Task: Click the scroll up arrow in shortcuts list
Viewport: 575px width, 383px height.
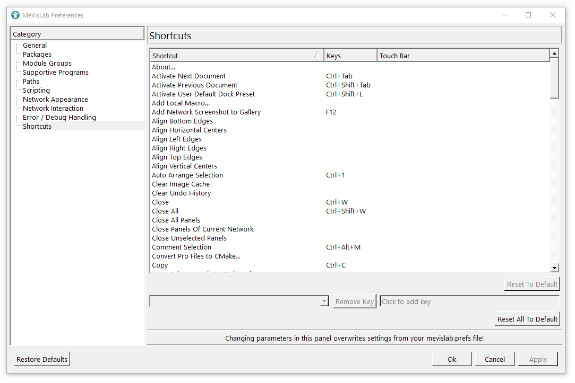Action: point(554,54)
